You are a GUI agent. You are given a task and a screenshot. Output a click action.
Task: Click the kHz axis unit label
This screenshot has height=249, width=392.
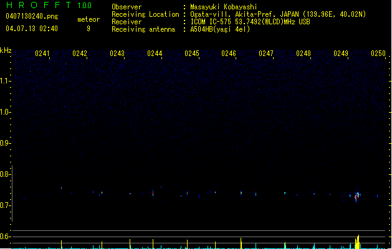[6, 50]
